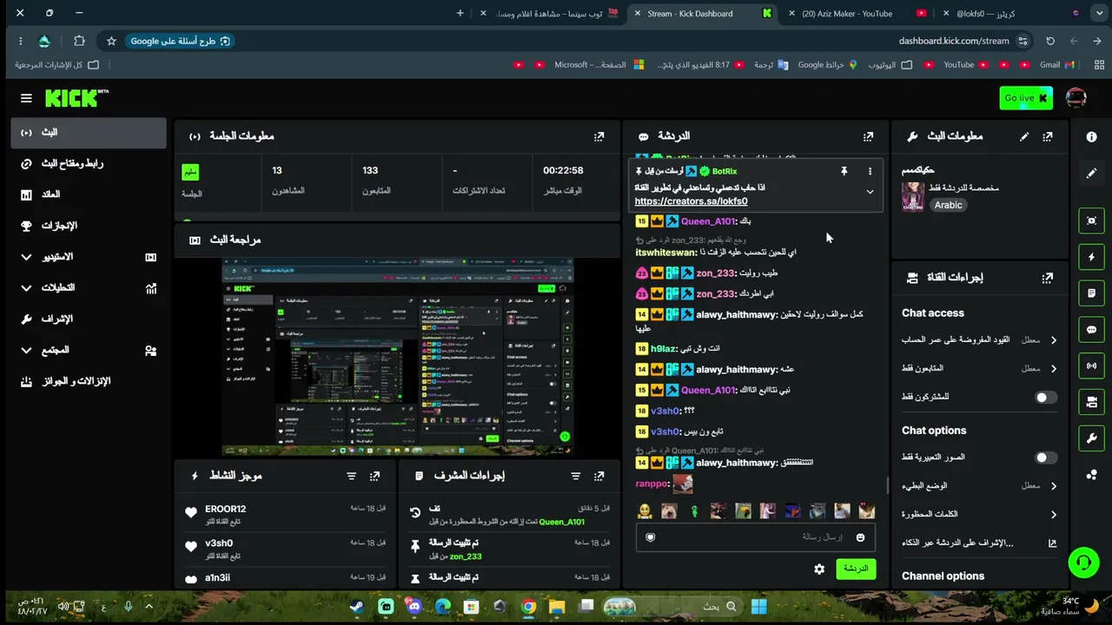1112x625 pixels.
Task: Click the طرح أسئلة على Google button
Action: click(x=181, y=41)
